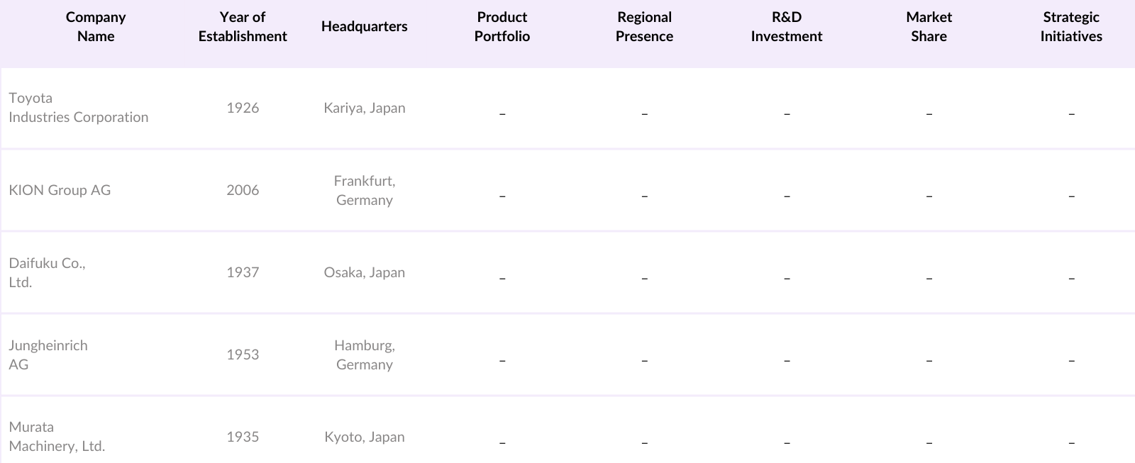Click the Strategic Initiatives header
The image size is (1135, 463).
point(1071,27)
